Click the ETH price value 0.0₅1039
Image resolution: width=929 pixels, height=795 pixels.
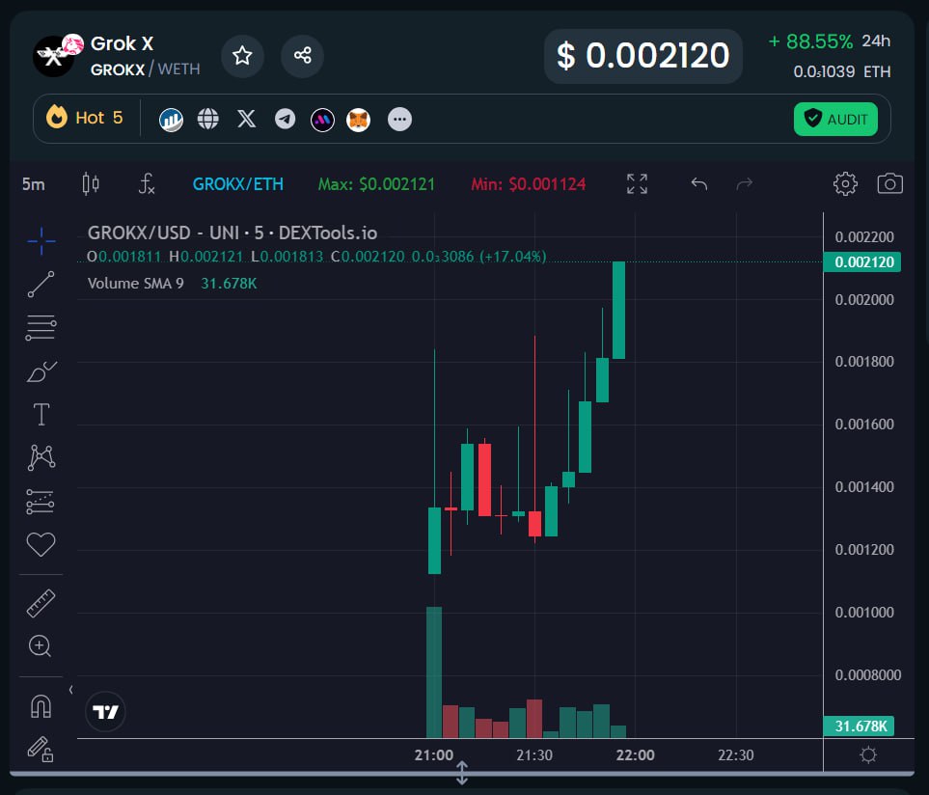[842, 71]
